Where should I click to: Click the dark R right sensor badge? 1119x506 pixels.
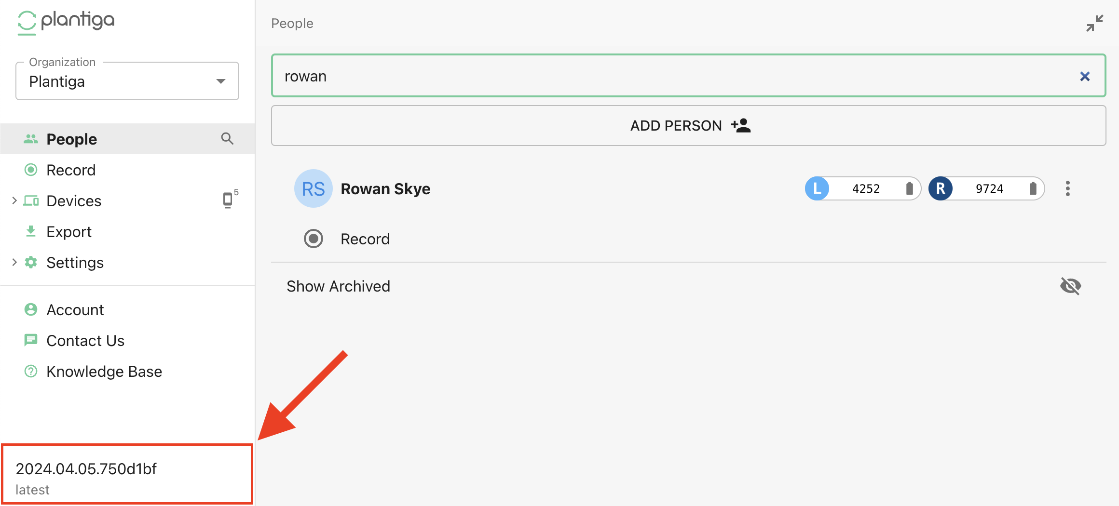tap(941, 188)
